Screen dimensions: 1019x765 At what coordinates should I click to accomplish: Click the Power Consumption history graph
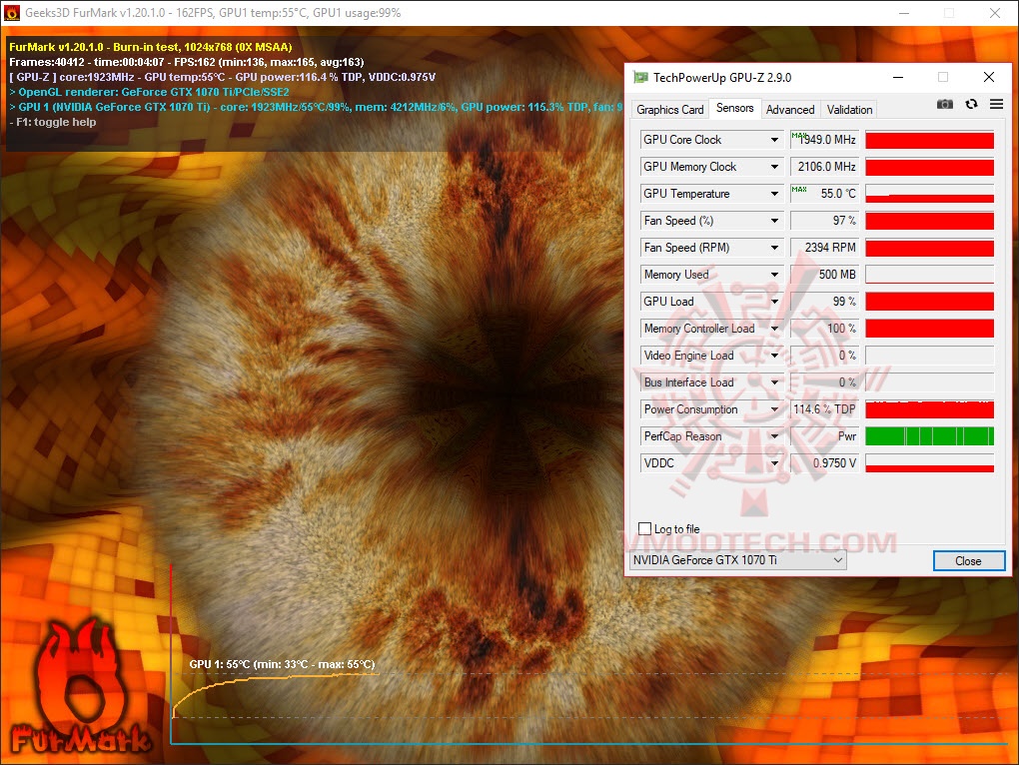(929, 409)
